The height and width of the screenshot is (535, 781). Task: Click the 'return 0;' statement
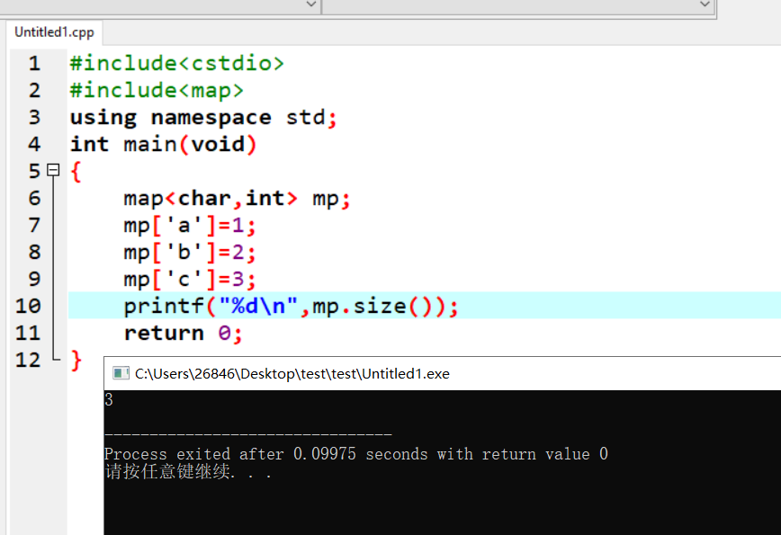184,333
